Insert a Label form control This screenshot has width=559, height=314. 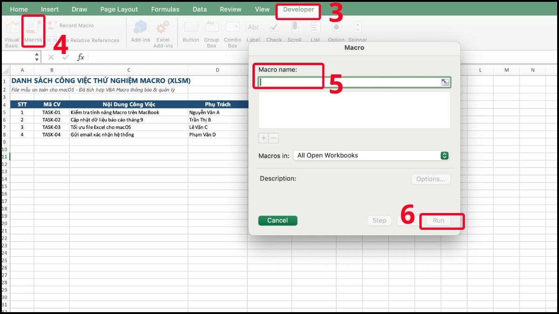253,32
